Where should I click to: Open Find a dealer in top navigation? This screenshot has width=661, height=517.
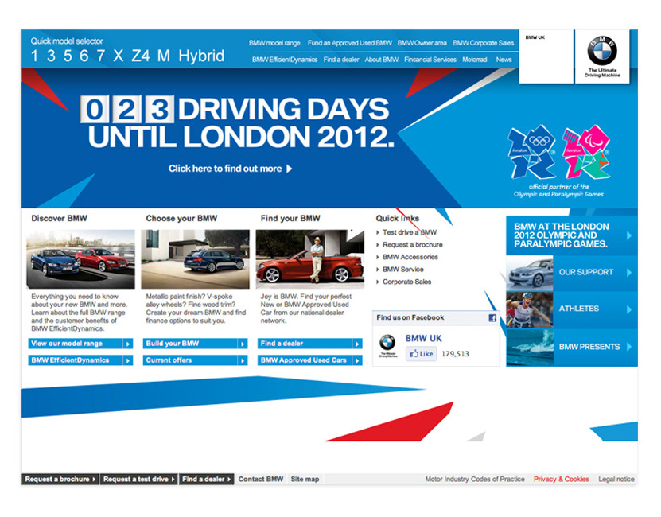tap(341, 60)
